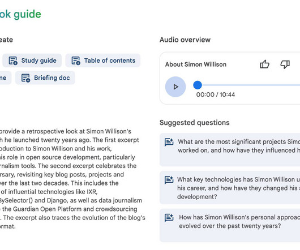Click the partially visible Timeline chip

5,78
